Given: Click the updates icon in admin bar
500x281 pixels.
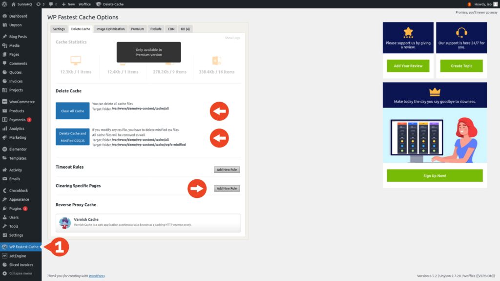Looking at the screenshot, I should coord(39,4).
